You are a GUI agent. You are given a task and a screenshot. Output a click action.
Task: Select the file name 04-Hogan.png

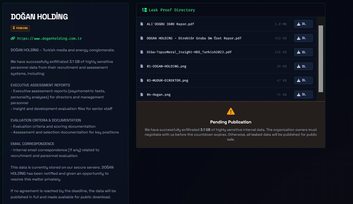(x=159, y=95)
